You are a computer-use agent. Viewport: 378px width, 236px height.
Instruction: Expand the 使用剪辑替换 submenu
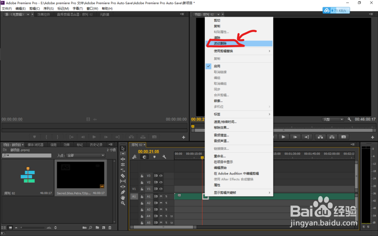[239, 51]
